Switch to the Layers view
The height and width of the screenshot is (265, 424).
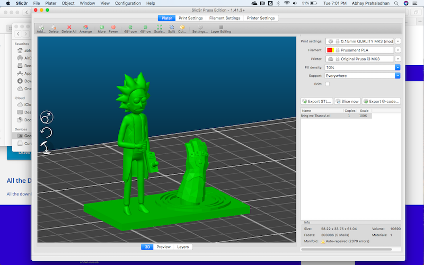pyautogui.click(x=182, y=247)
